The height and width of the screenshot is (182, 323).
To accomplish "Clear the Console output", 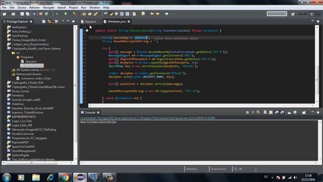I will (x=265, y=112).
